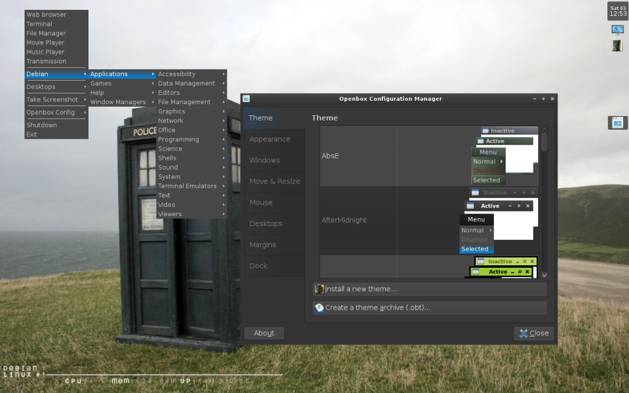This screenshot has width=629, height=393.
Task: Click the AfterMidnight theme preview thumbnail
Action: [499, 221]
